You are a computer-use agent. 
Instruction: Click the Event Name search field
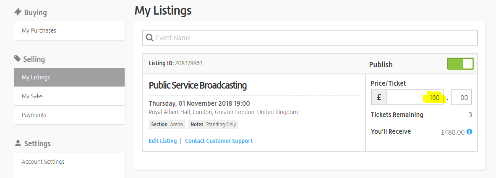[315, 38]
